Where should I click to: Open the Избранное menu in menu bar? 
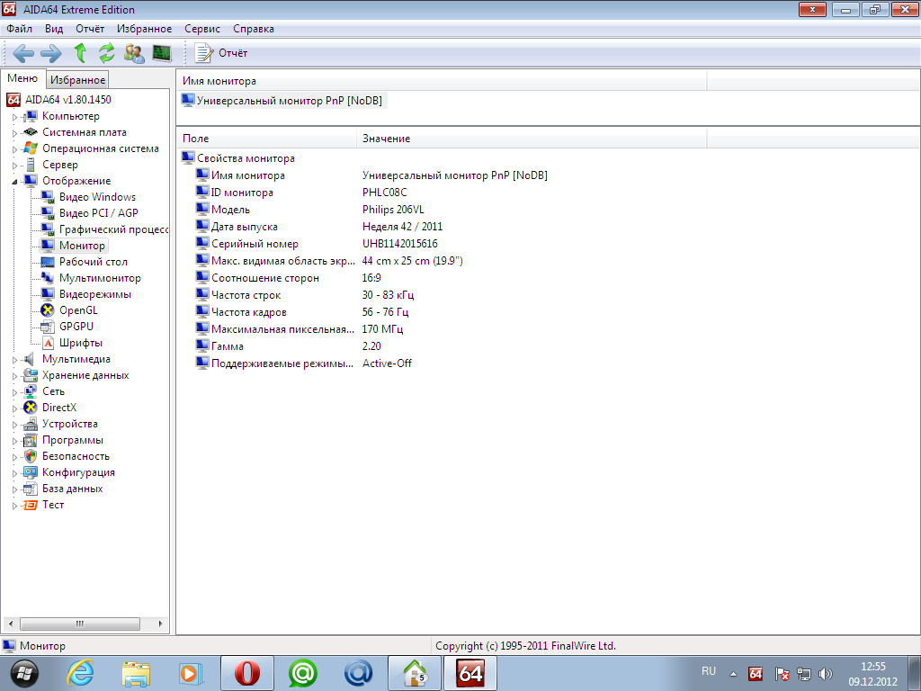point(145,29)
